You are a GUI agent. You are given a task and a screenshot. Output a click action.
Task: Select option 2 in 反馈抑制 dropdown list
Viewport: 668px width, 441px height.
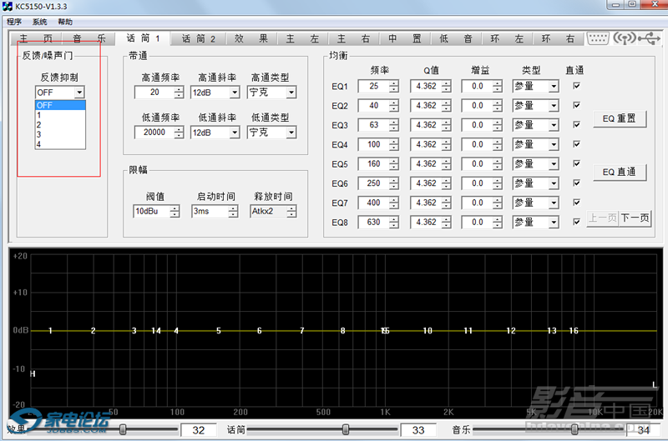39,124
